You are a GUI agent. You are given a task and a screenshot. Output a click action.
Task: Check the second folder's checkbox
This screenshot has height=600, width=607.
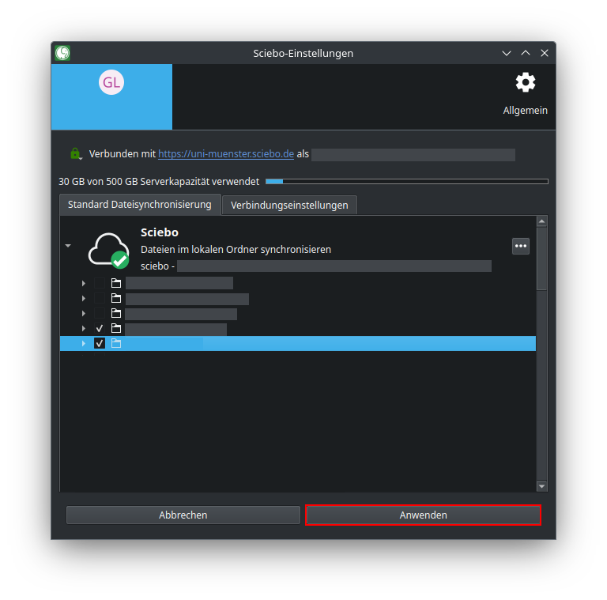(x=100, y=298)
